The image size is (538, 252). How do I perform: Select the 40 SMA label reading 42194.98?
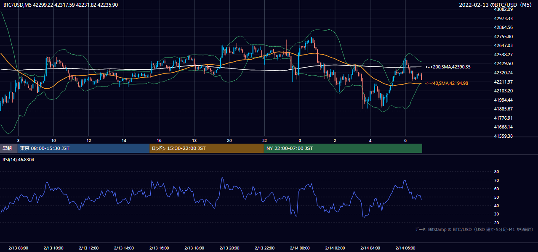point(447,83)
